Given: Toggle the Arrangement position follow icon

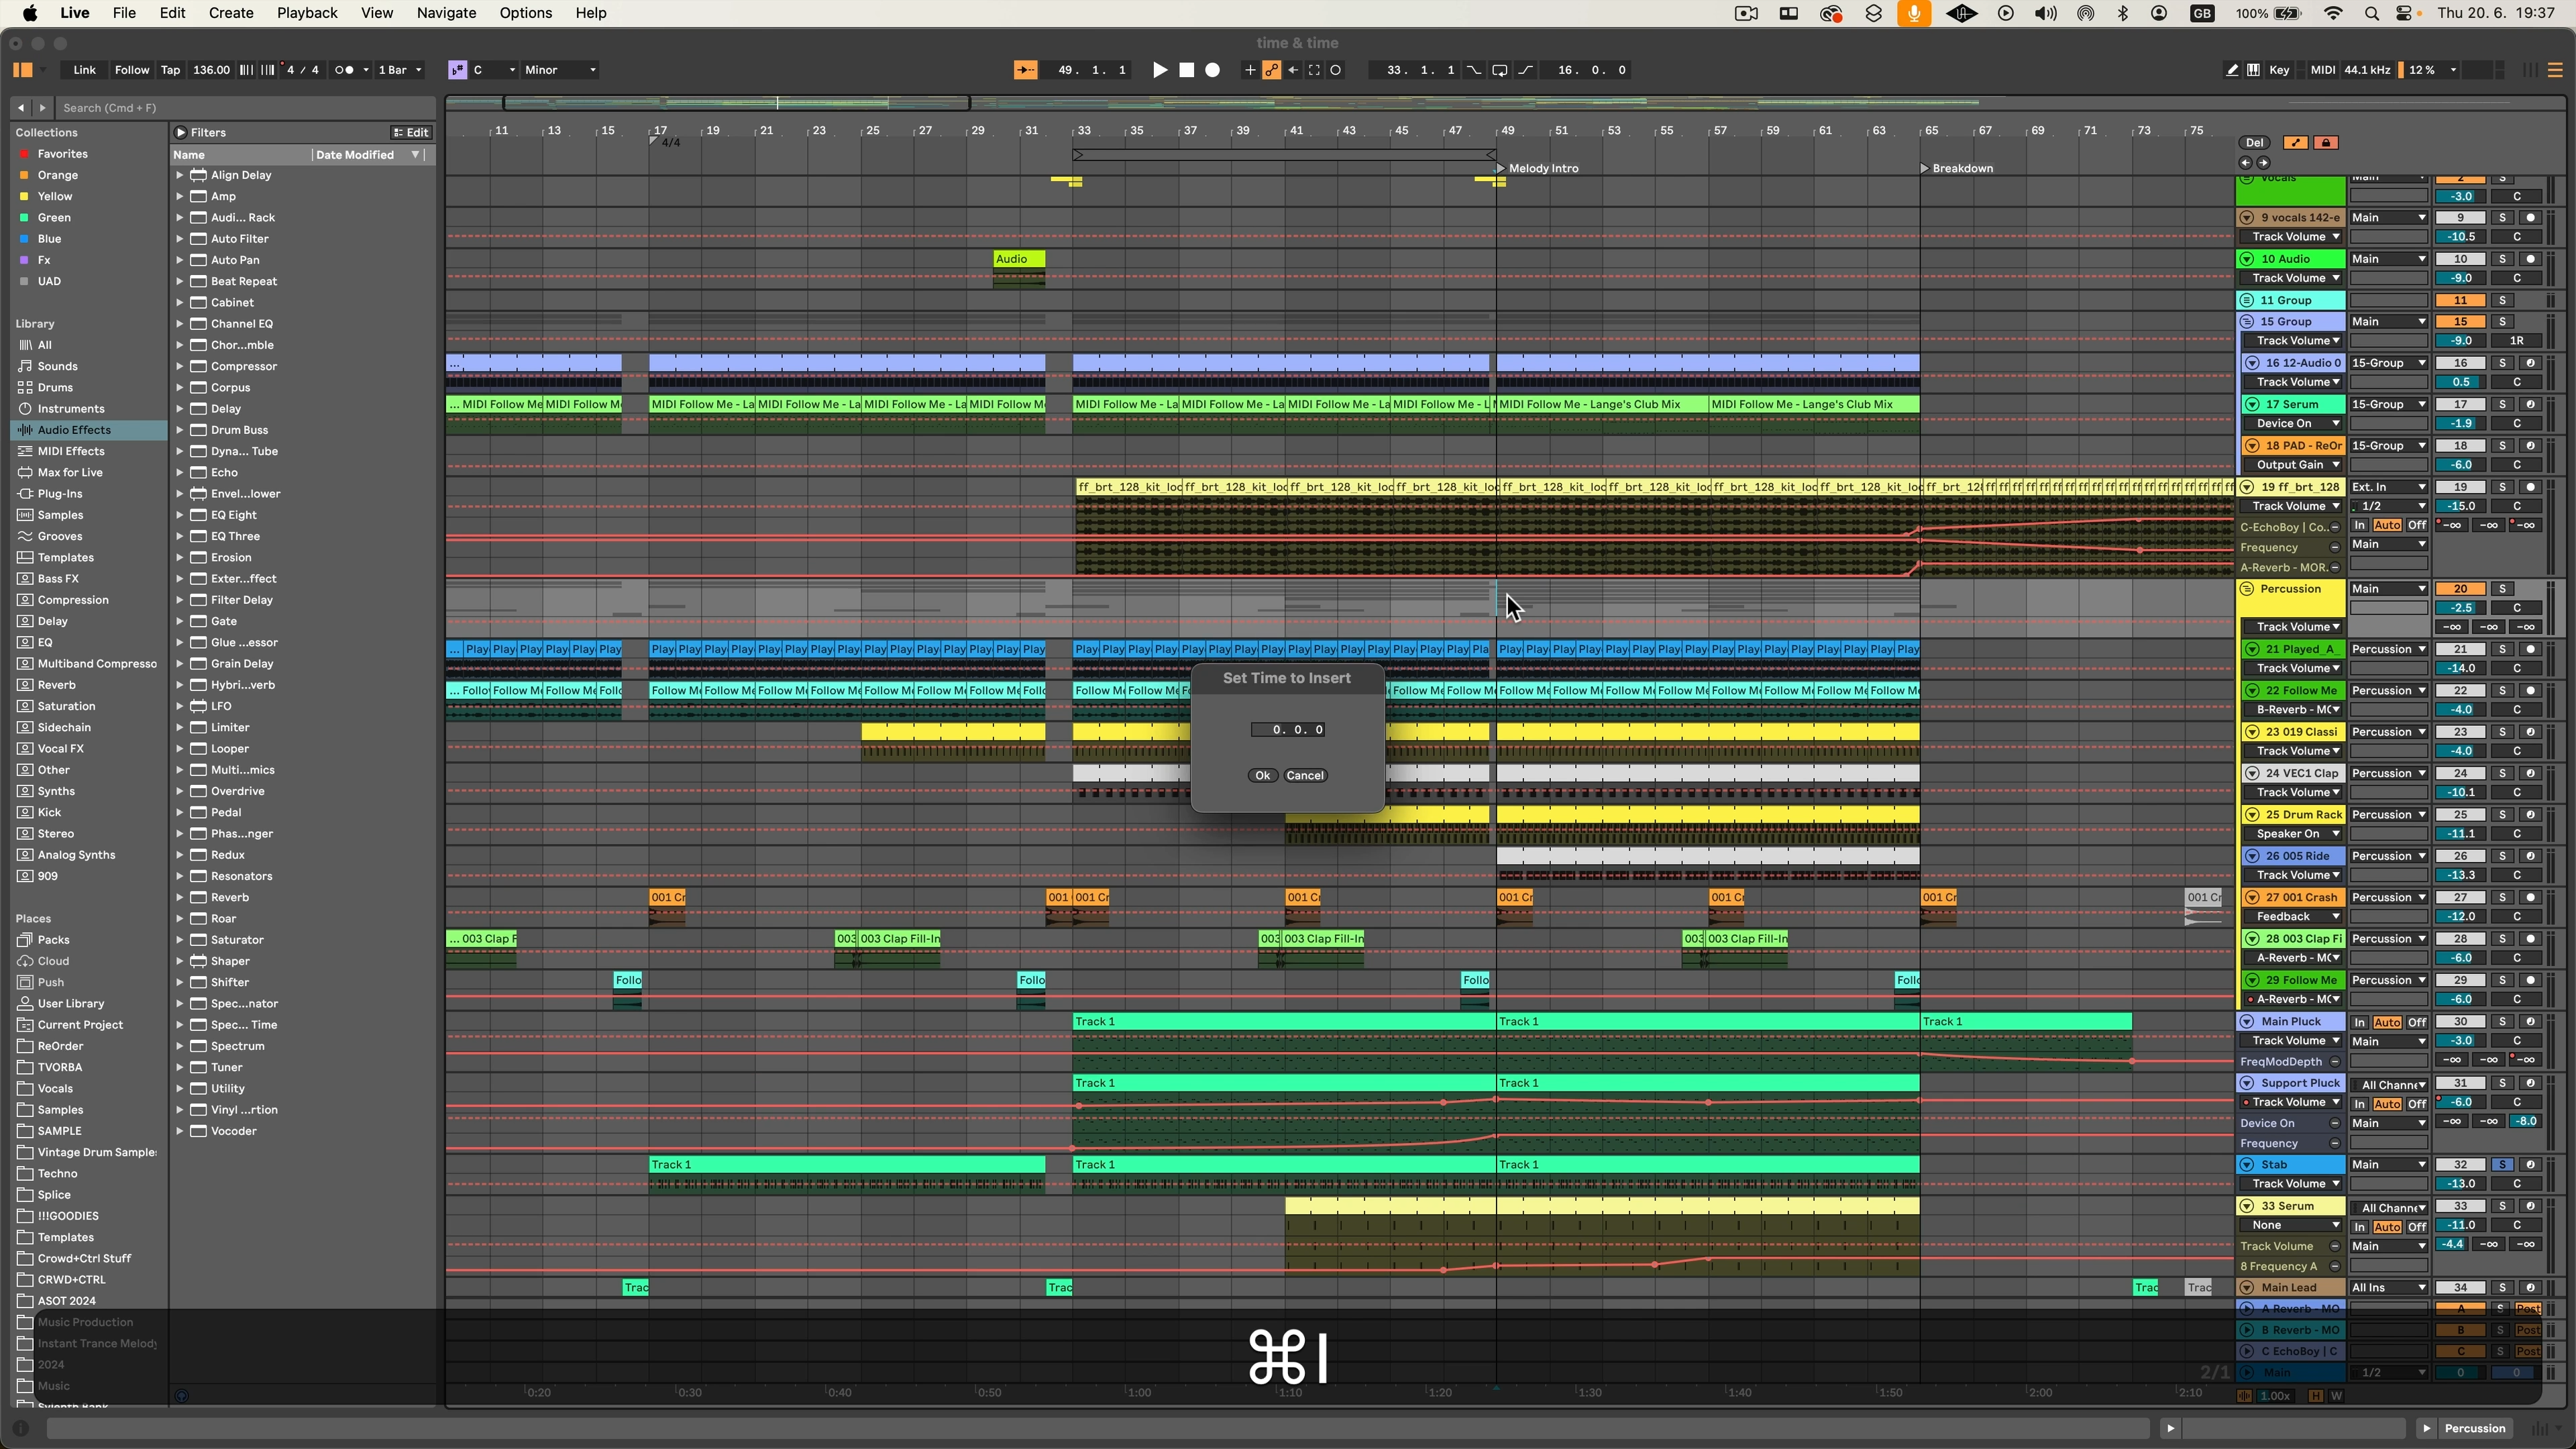Looking at the screenshot, I should coord(1025,70).
